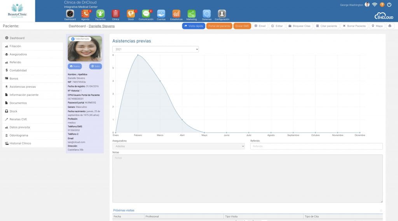Select Dashboard in the sidebar

coord(33,38)
